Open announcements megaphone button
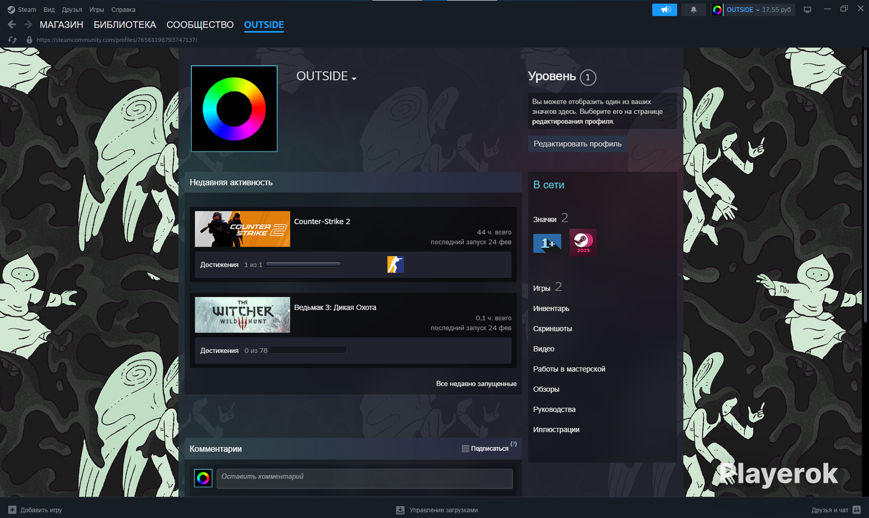This screenshot has width=869, height=518. click(x=664, y=10)
